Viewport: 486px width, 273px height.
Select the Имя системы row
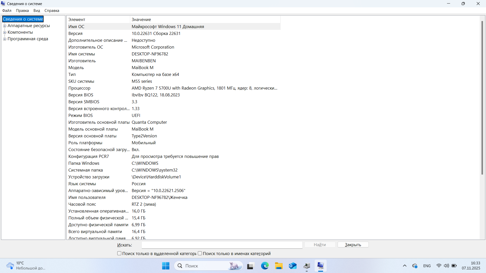(174, 54)
